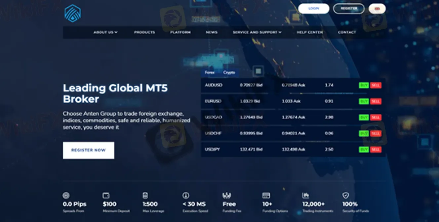Click the funding options icon for 10+
Viewport: 439px width, 222px height.
tap(266, 195)
